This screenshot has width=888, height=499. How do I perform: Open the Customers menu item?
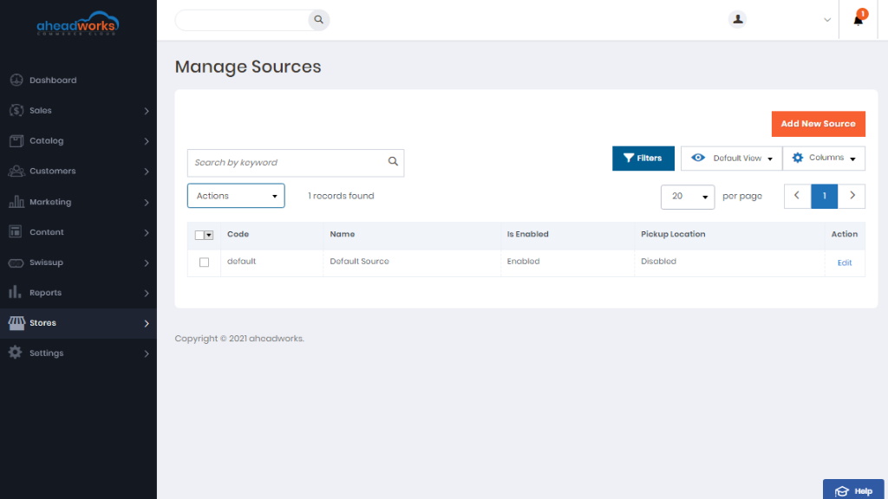point(78,171)
